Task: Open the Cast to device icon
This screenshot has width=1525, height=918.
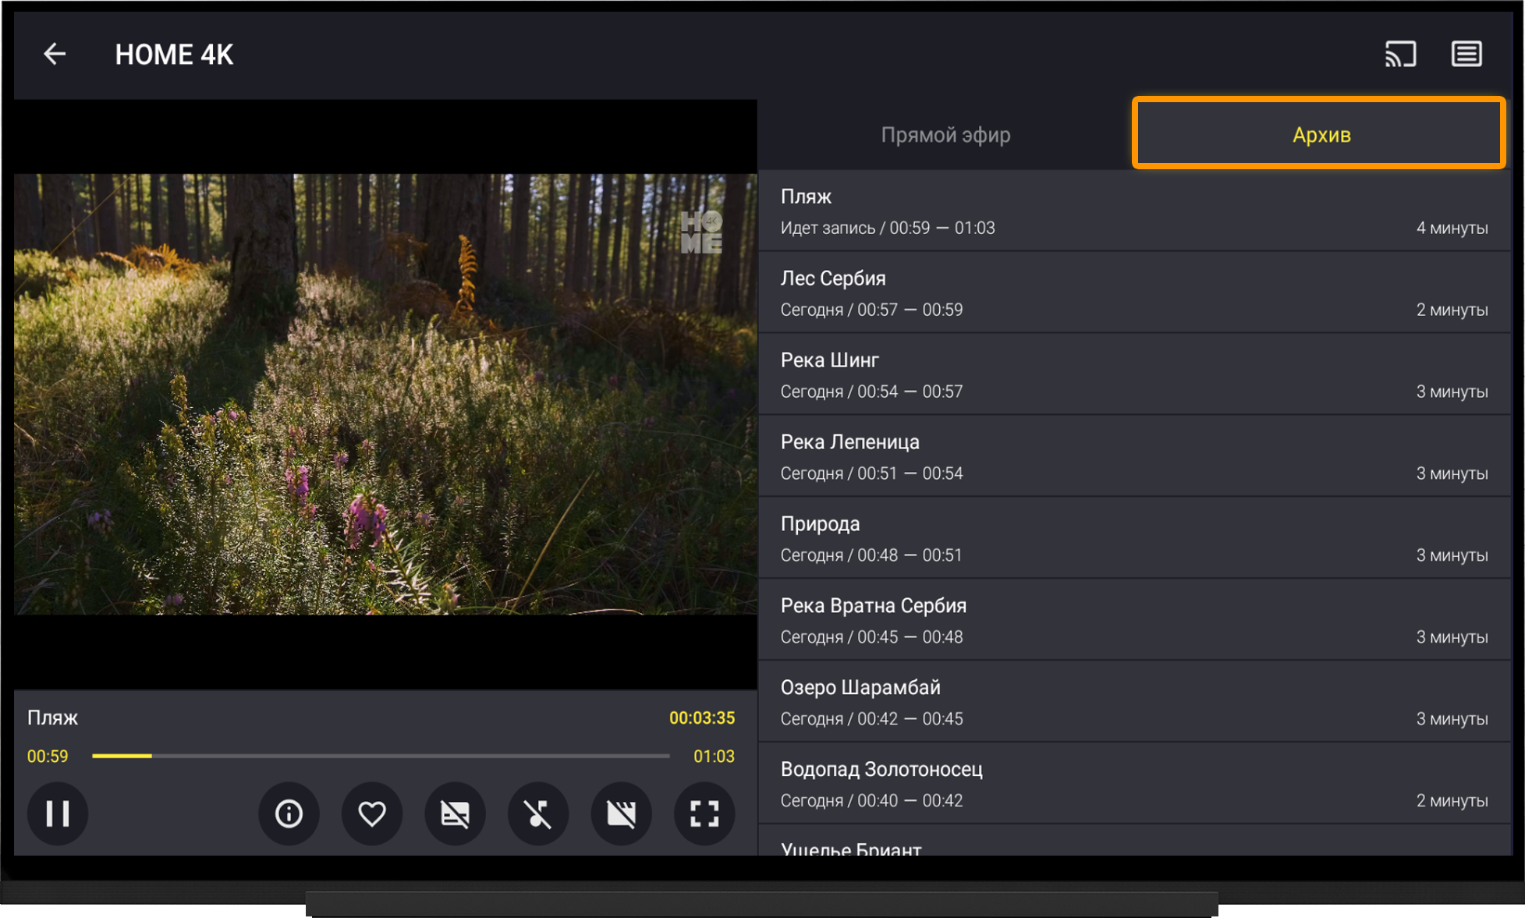Action: coord(1400,54)
